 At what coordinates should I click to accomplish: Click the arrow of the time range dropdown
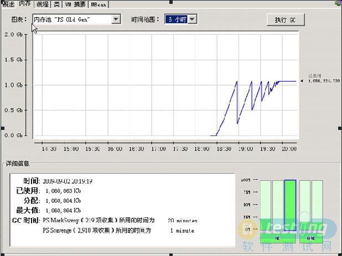(192, 19)
